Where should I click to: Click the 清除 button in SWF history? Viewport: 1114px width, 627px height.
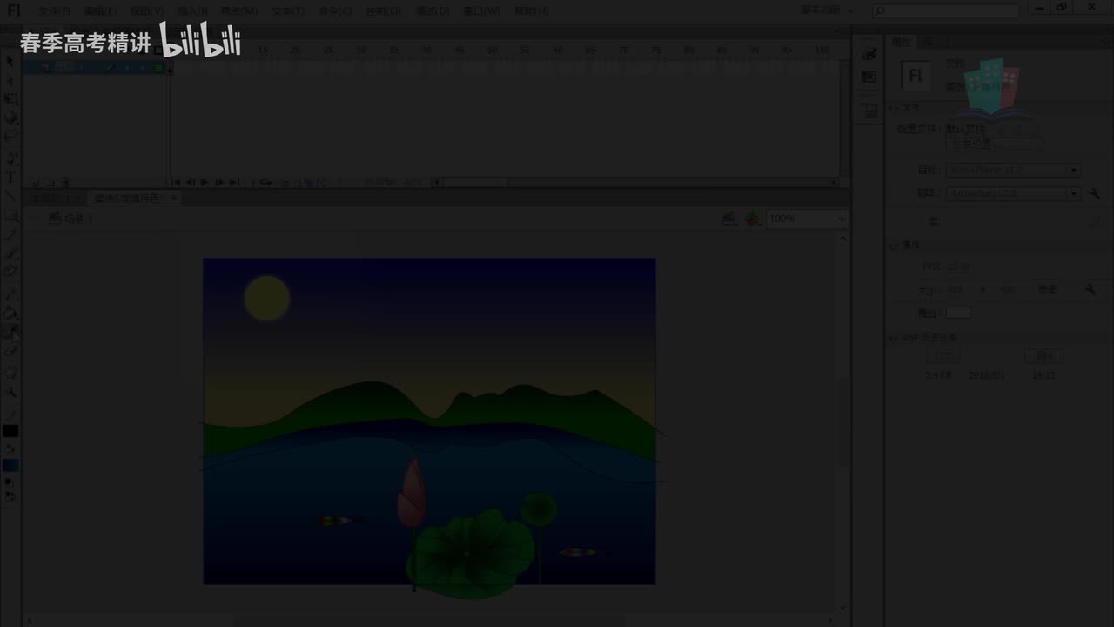tap(1044, 356)
